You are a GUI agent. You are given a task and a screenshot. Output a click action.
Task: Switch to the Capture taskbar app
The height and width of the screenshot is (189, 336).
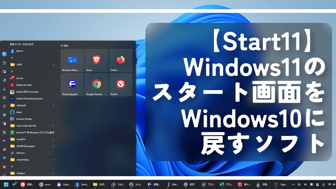click(x=281, y=184)
